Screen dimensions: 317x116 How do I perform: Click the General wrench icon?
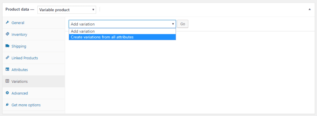[x=7, y=22]
